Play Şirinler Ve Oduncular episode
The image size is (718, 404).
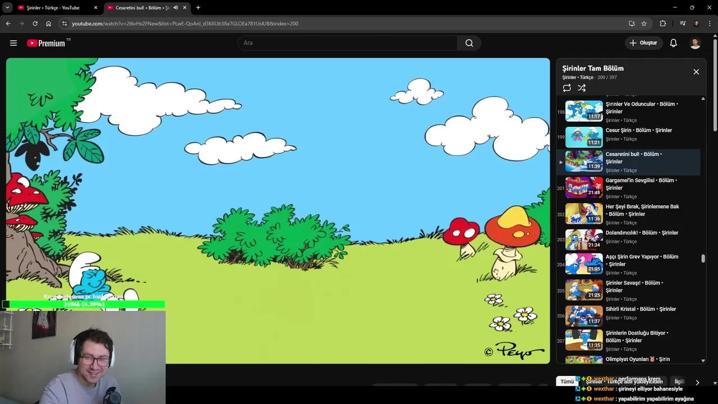coord(629,111)
